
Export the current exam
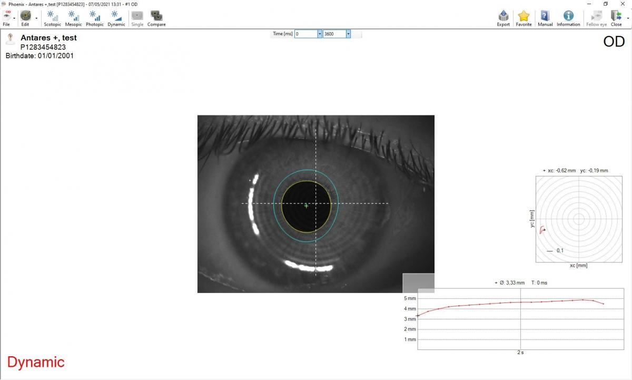pos(503,18)
